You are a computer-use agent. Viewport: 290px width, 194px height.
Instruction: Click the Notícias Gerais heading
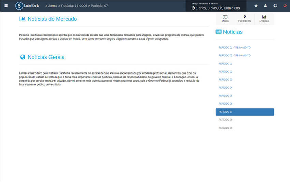[46, 57]
